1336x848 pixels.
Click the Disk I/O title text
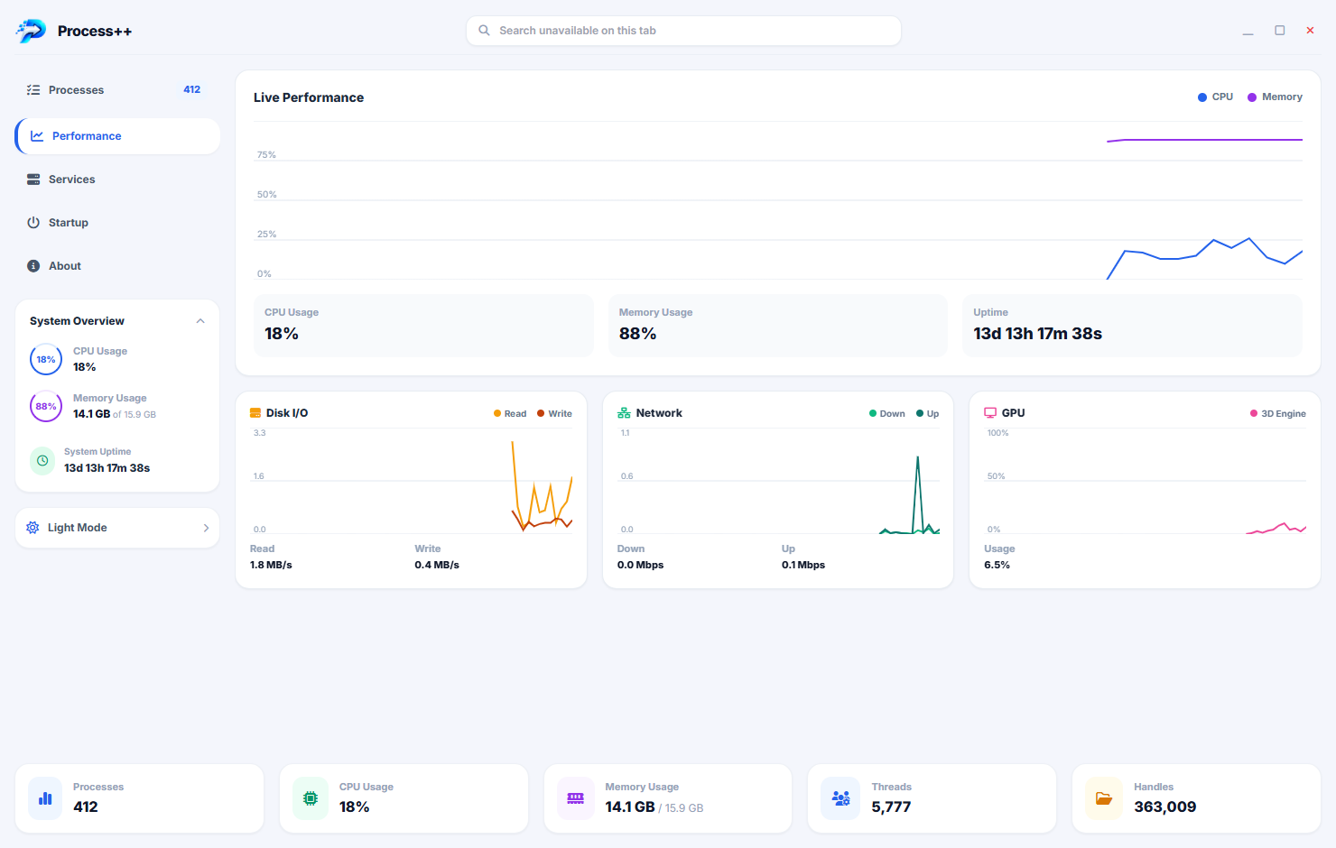pyautogui.click(x=287, y=413)
